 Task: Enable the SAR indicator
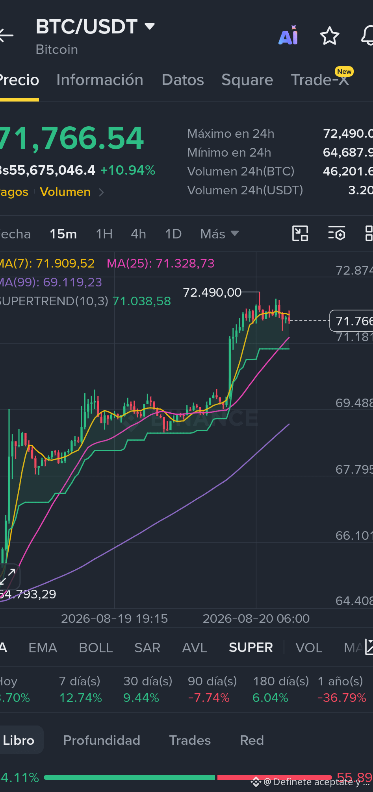coord(147,648)
